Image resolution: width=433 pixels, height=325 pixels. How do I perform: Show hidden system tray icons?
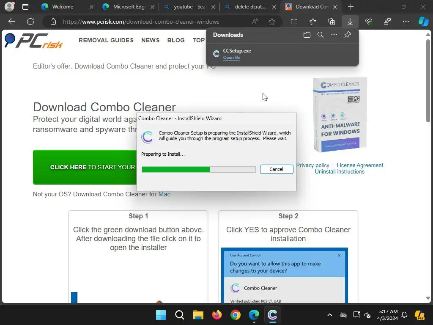click(330, 315)
